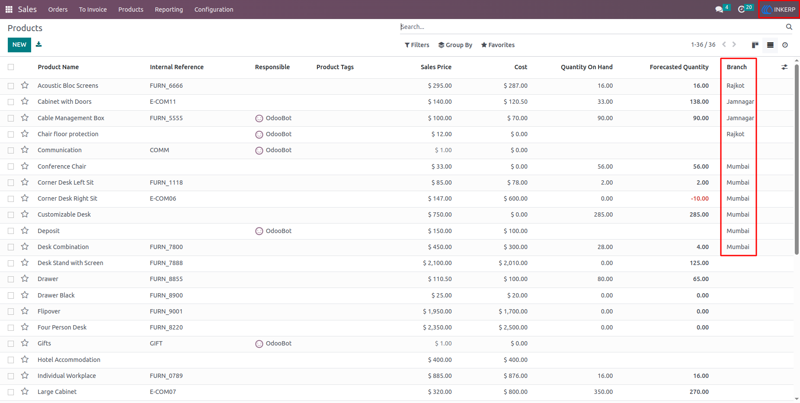Image resolution: width=800 pixels, height=403 pixels.
Task: Open the INKERP user menu
Action: (x=779, y=9)
